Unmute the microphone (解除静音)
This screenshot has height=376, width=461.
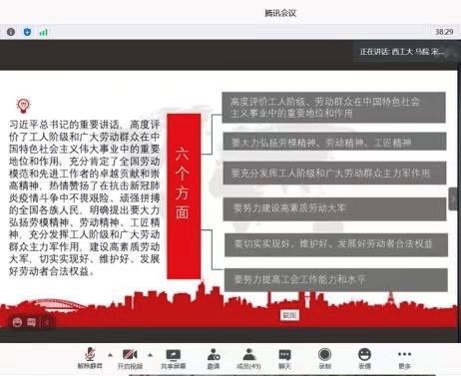point(90,358)
